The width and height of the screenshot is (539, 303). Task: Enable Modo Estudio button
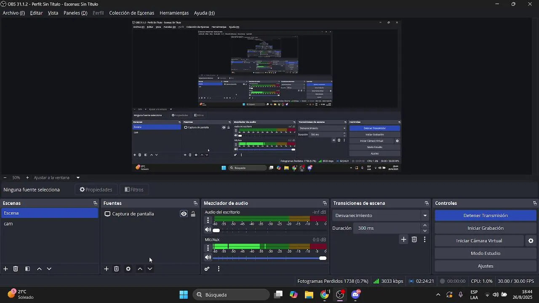pos(486,253)
